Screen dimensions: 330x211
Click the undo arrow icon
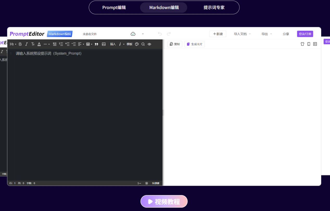(160, 34)
